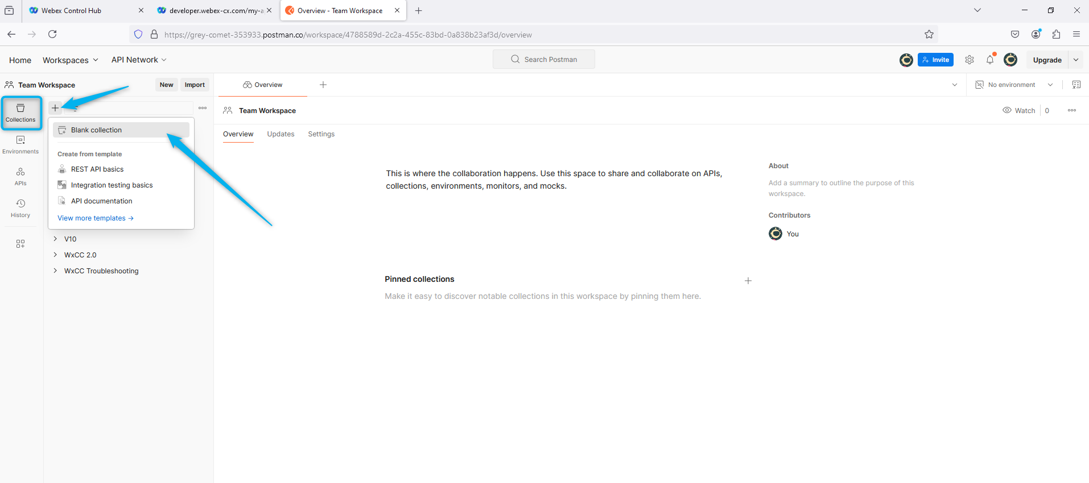Open the History sidebar panel
This screenshot has height=483, width=1089.
point(20,209)
